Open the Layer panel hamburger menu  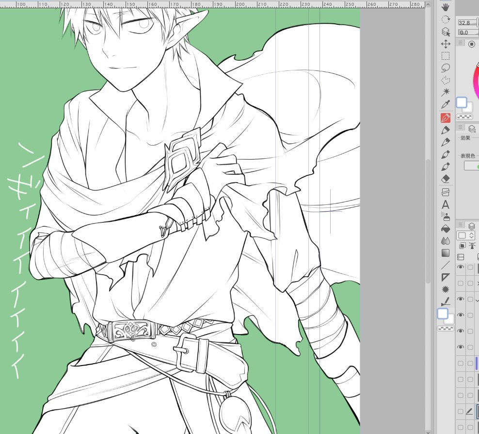(x=461, y=225)
